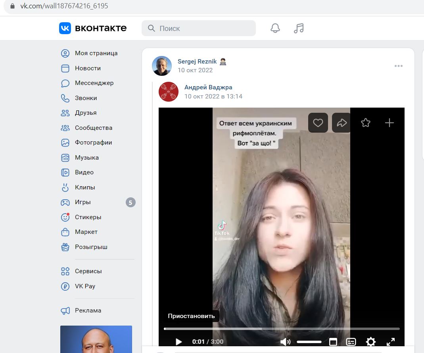424x353 pixels.
Task: Open post options three-dot menu
Action: 399,66
